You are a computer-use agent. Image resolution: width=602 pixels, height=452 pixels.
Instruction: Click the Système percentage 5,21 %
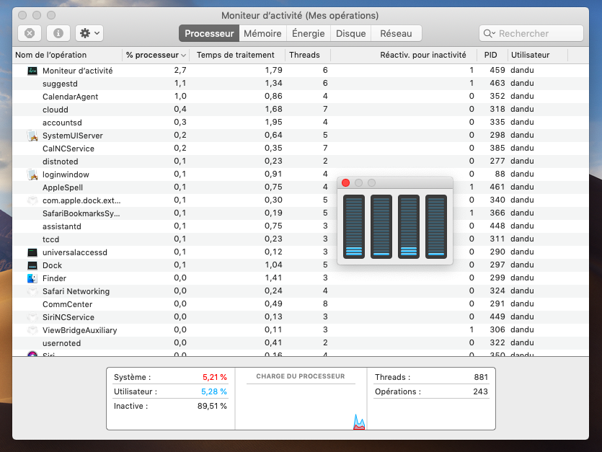click(215, 377)
